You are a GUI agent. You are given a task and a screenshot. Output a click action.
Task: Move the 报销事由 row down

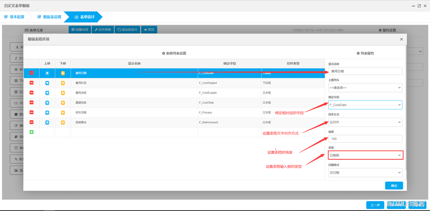tap(63, 122)
